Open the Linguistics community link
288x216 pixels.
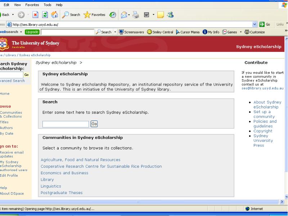click(x=51, y=186)
